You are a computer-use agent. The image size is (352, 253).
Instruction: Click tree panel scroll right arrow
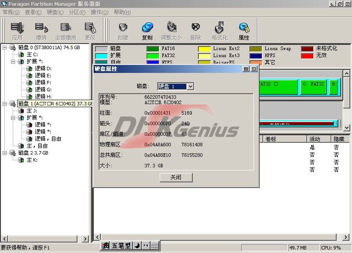[x=85, y=239]
